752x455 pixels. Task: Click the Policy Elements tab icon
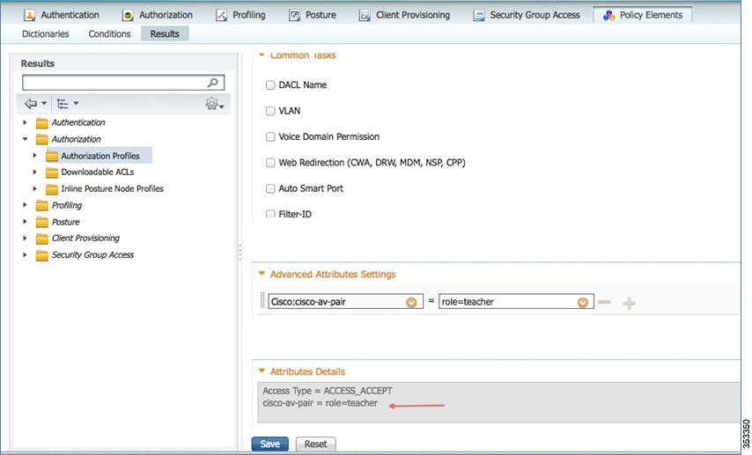coord(609,15)
